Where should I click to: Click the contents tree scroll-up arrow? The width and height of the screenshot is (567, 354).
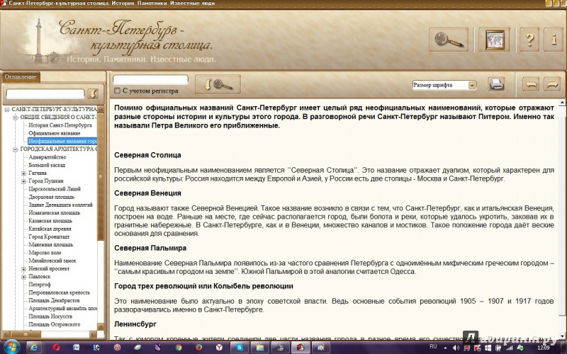[101, 109]
